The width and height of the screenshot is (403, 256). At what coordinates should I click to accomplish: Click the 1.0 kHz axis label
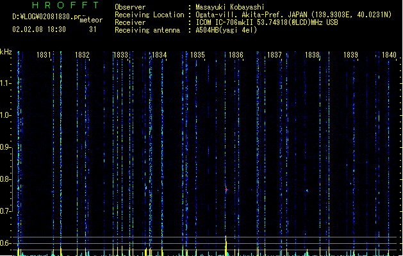point(6,115)
